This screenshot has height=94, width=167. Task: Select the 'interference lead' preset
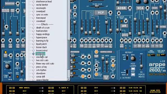[x=44, y=2]
